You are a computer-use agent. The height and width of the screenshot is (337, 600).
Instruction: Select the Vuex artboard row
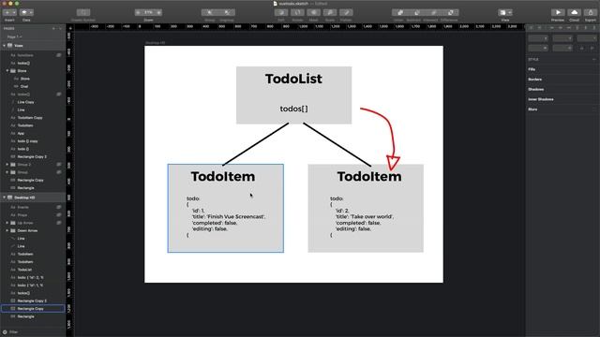[x=33, y=46]
